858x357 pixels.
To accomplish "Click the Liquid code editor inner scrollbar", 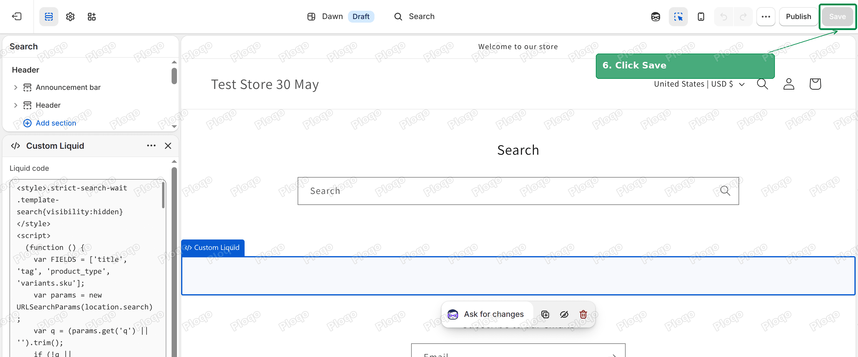I will coord(163,195).
